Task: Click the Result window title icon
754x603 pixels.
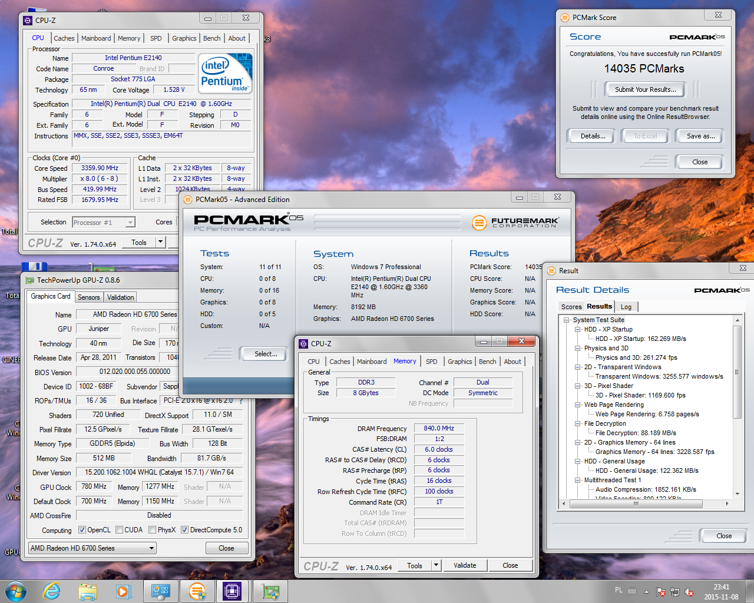Action: (551, 271)
